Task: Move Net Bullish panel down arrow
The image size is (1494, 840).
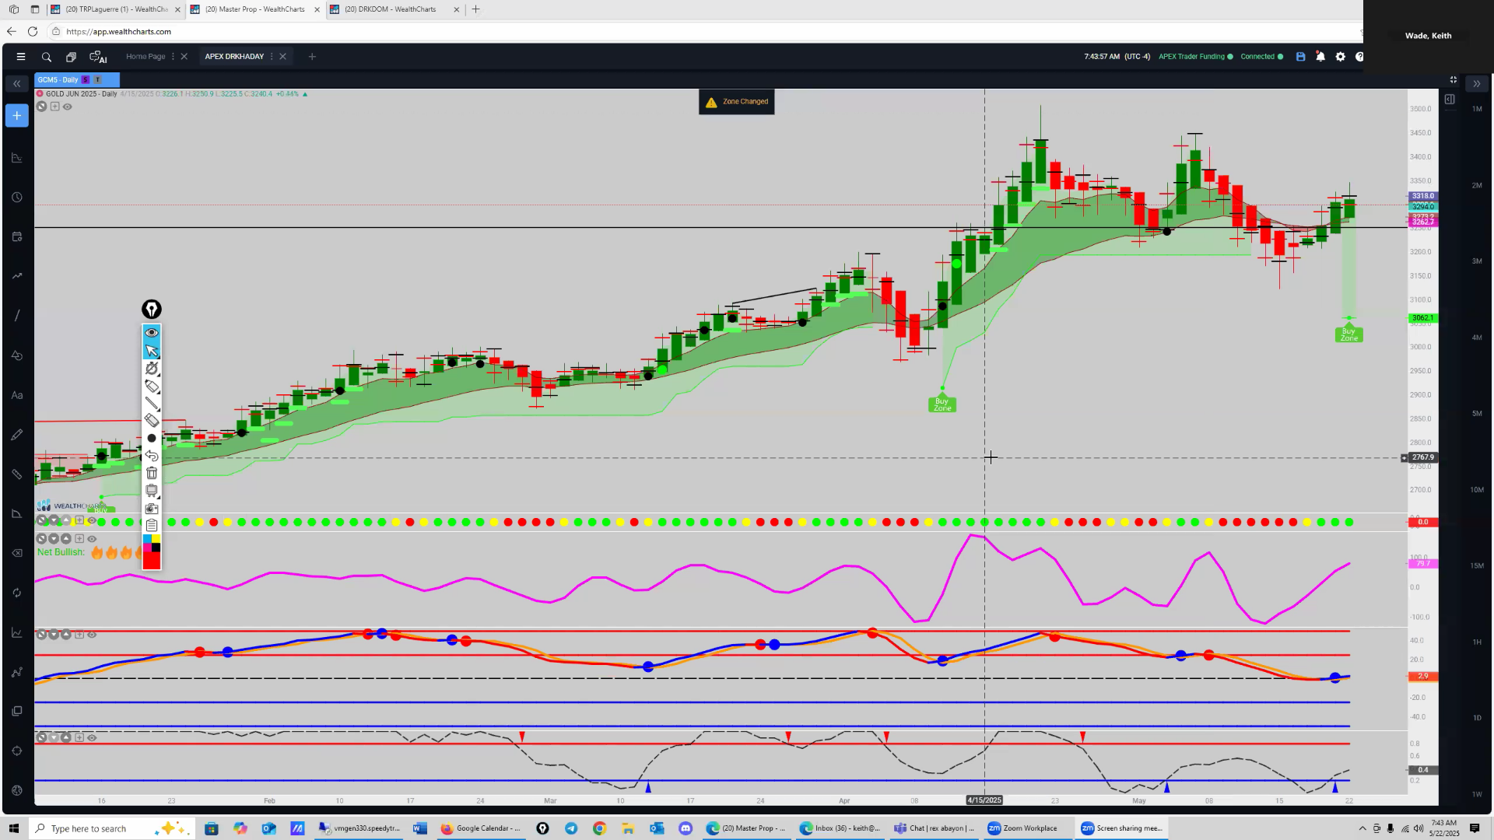Action: click(x=54, y=538)
